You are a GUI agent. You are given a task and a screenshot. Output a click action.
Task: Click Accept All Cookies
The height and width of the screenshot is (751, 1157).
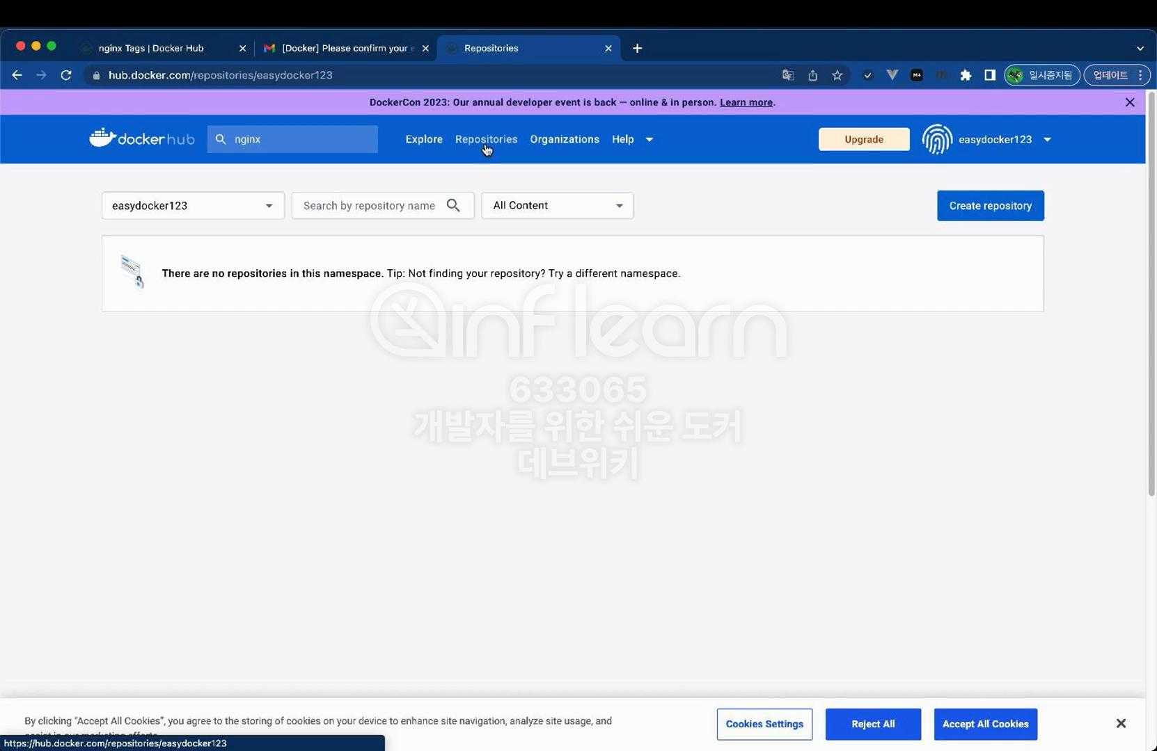tap(986, 724)
